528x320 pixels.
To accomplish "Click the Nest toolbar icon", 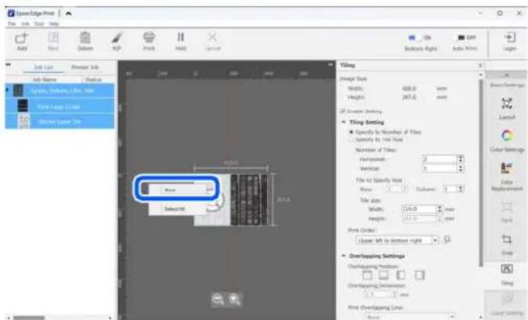I will click(52, 38).
